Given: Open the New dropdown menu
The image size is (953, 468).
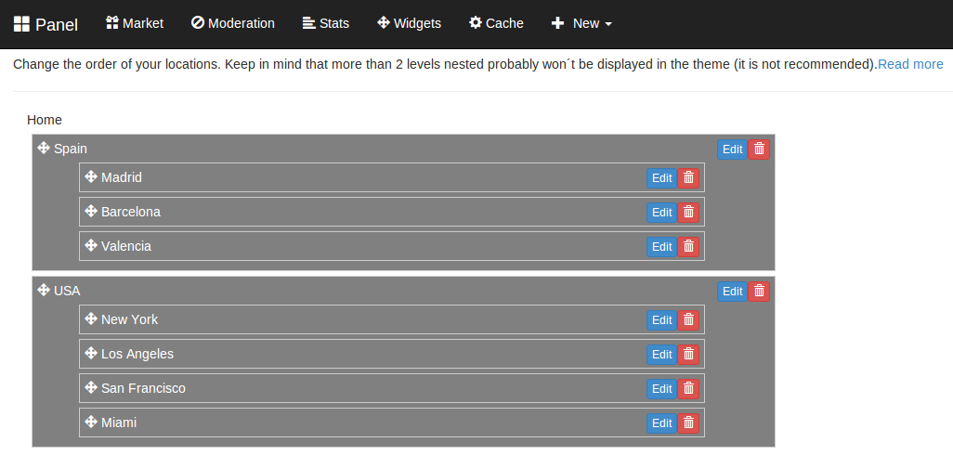Looking at the screenshot, I should click(x=581, y=24).
